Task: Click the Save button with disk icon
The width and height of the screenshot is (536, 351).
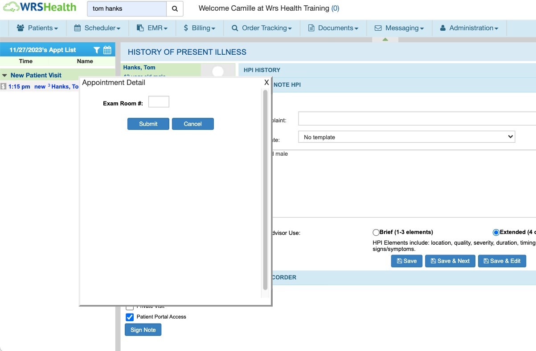Action: (x=406, y=261)
